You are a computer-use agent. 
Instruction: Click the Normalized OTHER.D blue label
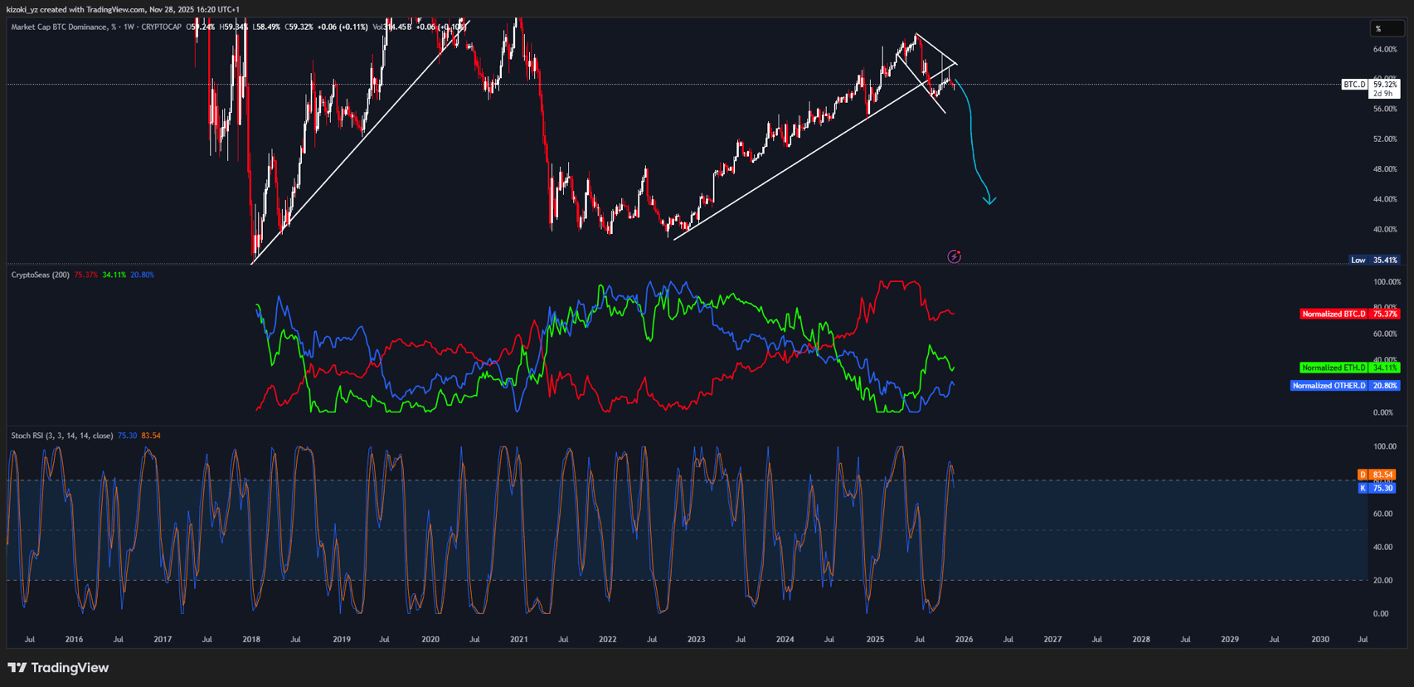tap(1329, 386)
